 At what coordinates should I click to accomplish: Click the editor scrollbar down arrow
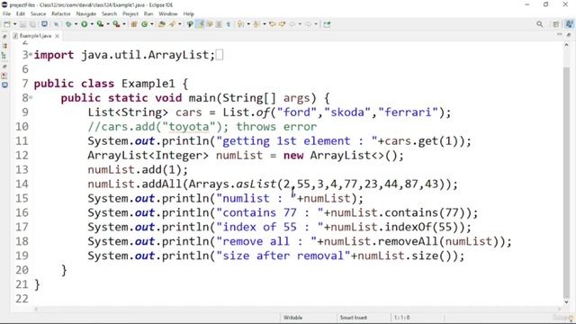tap(566, 302)
